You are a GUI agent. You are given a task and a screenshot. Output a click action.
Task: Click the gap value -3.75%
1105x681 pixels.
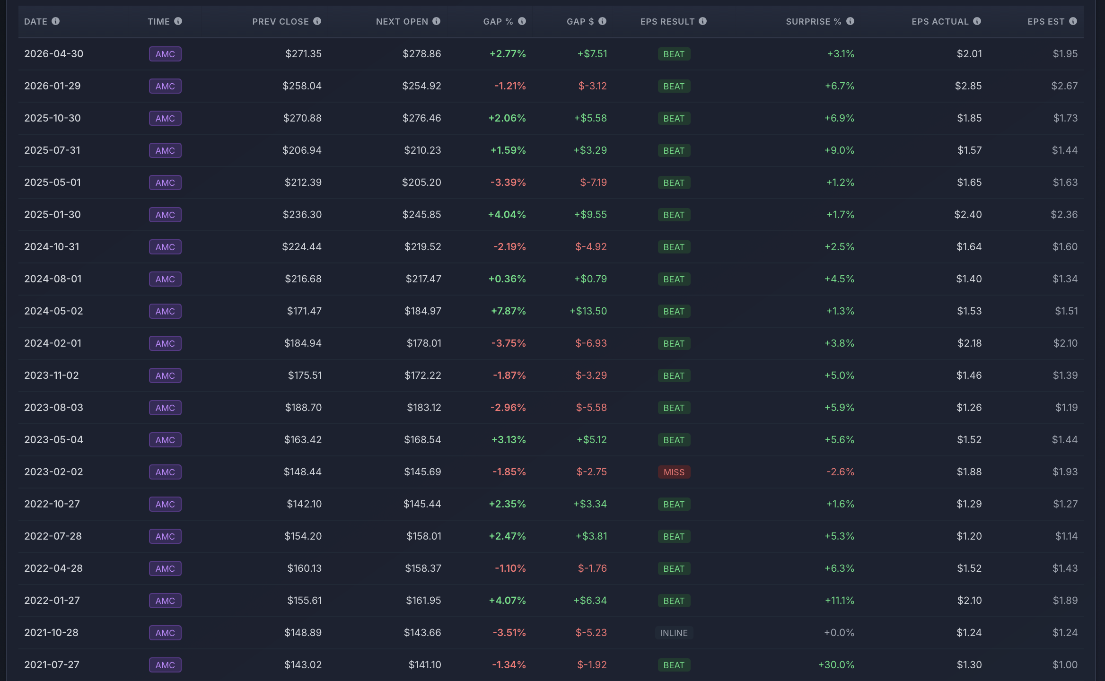[x=509, y=343]
